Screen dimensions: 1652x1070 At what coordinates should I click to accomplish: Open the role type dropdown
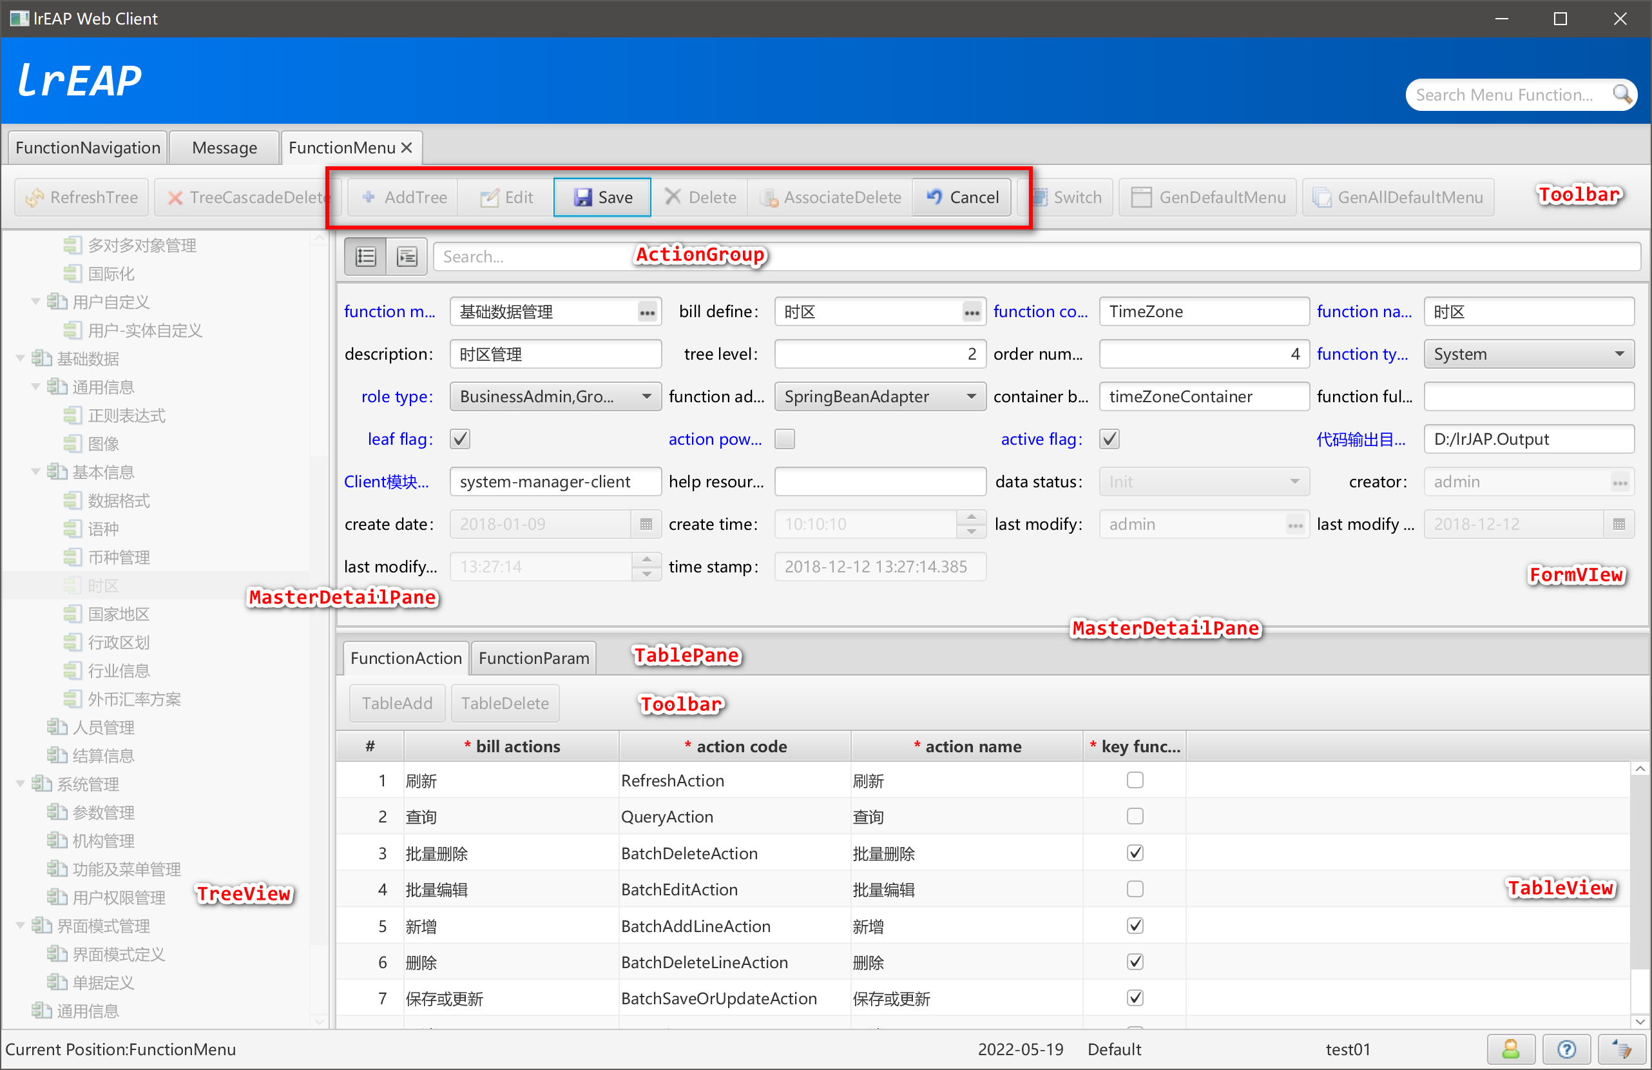(x=555, y=396)
